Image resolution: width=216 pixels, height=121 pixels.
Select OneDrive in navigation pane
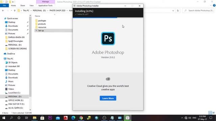[x=11, y=54]
